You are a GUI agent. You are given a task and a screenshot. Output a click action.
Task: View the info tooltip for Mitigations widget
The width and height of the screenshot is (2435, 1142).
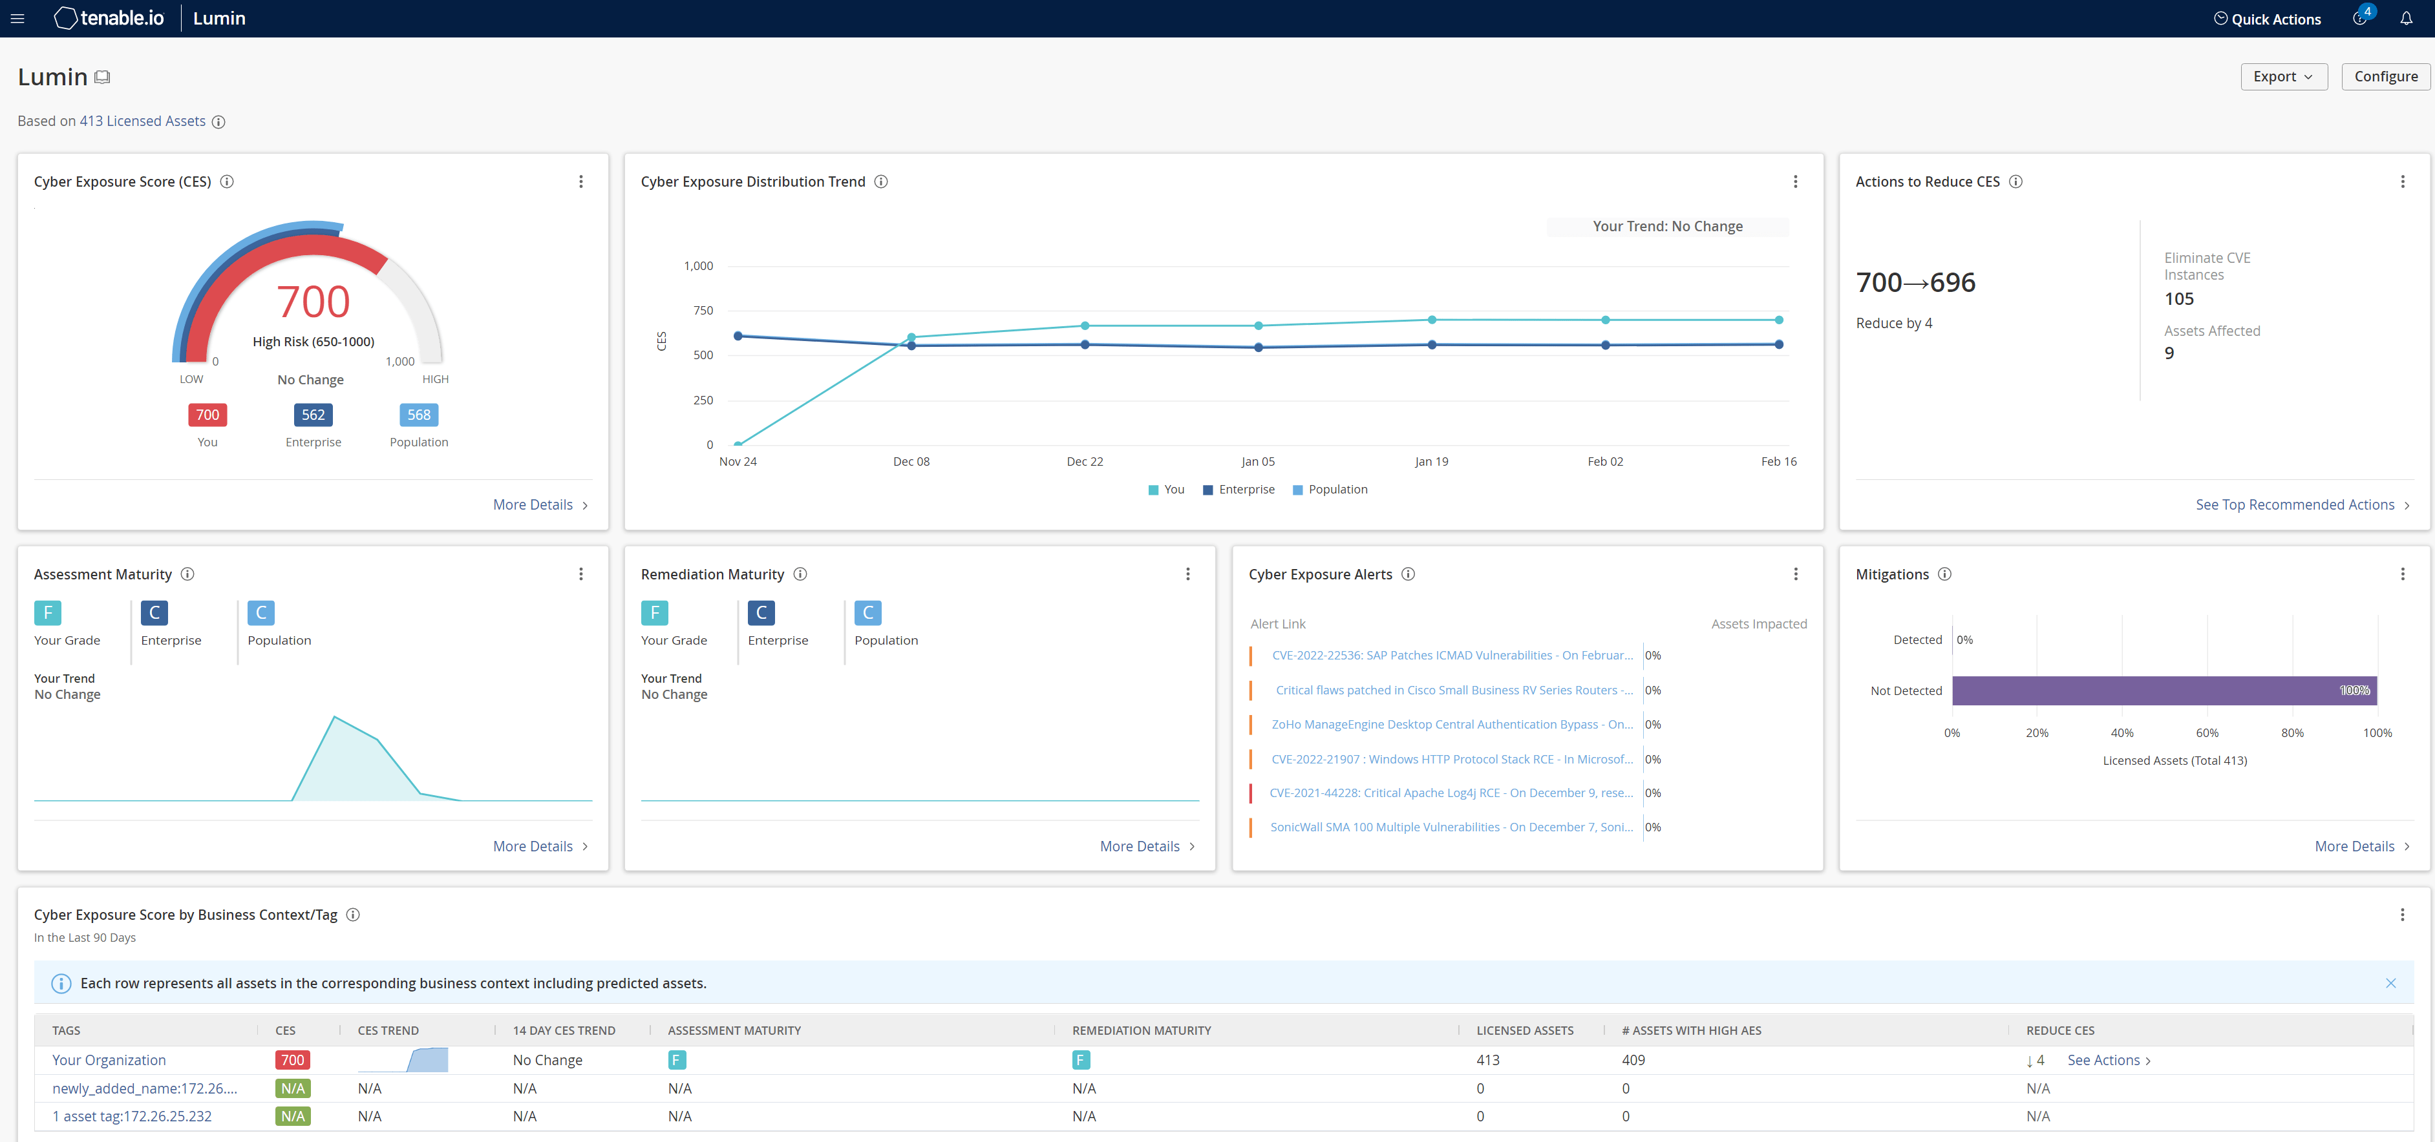(1946, 574)
